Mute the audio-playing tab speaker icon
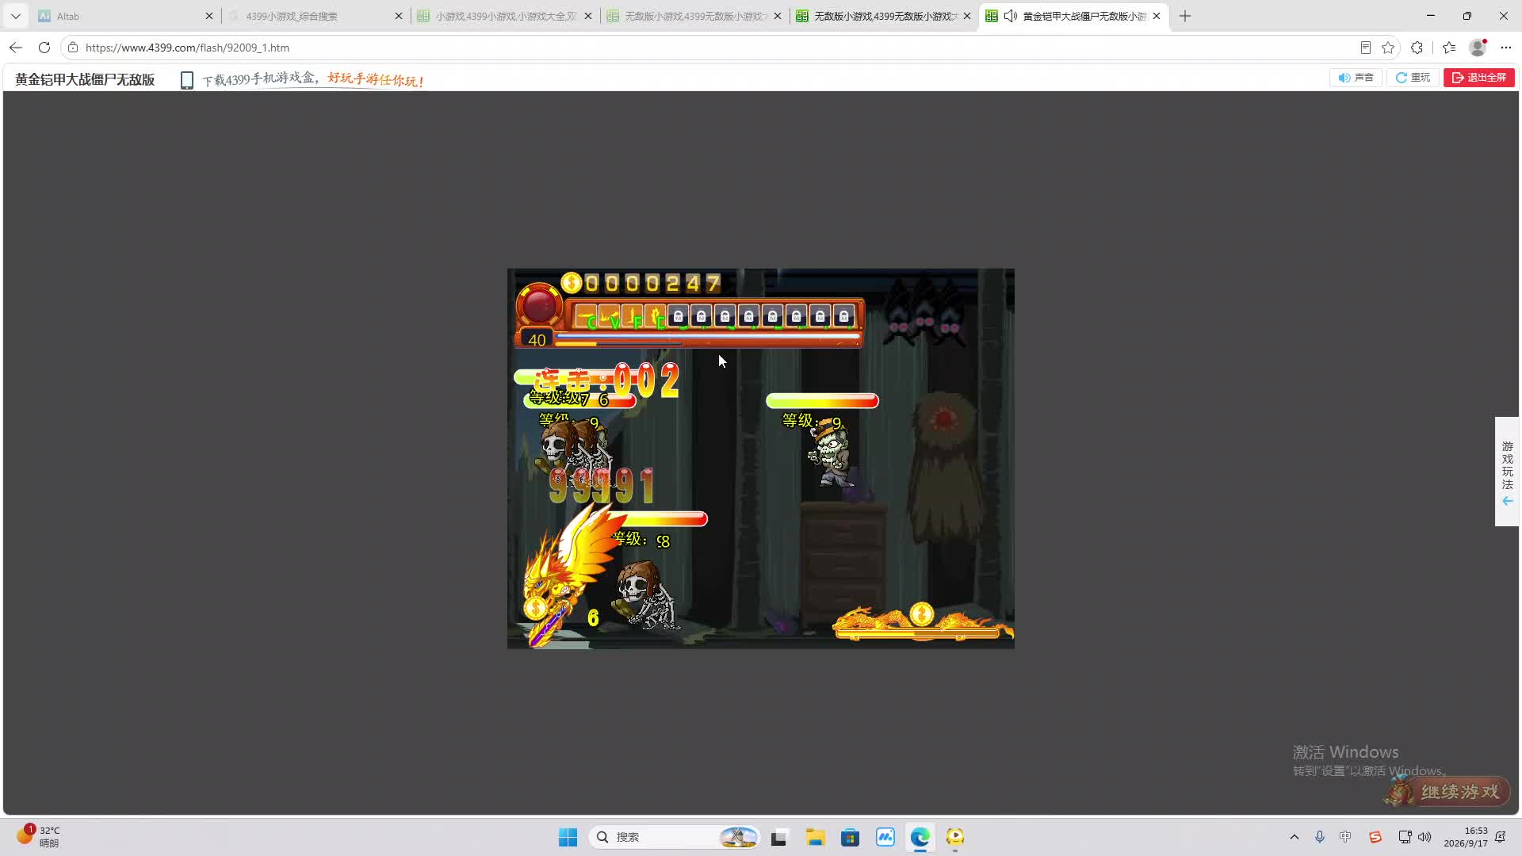The height and width of the screenshot is (856, 1522). tap(1011, 16)
